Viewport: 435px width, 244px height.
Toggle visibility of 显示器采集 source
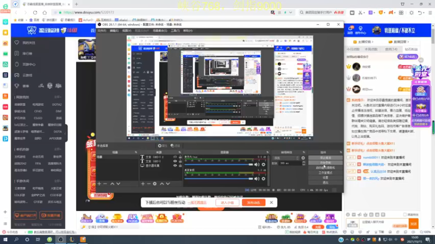pyautogui.click(x=175, y=166)
